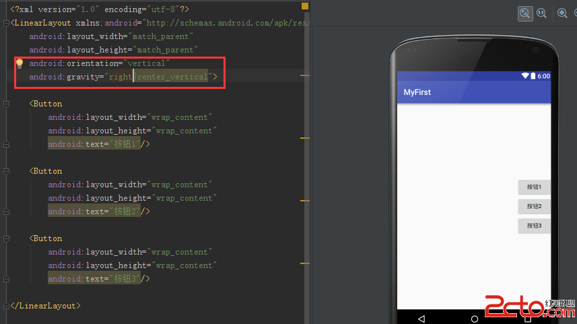The width and height of the screenshot is (577, 324).
Task: Click the <LinearLayout xmlns:android line
Action: (160, 23)
